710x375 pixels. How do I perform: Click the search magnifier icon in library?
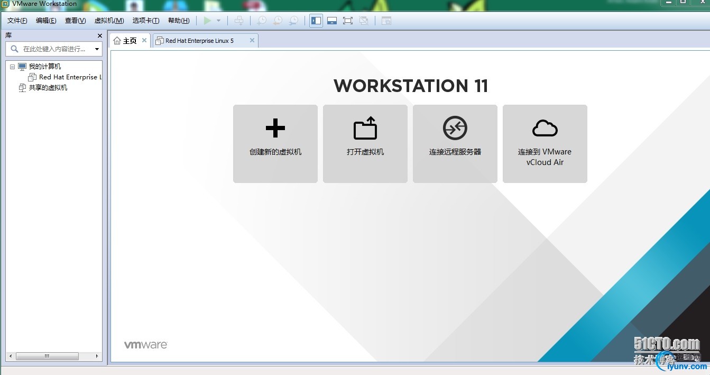[14, 49]
